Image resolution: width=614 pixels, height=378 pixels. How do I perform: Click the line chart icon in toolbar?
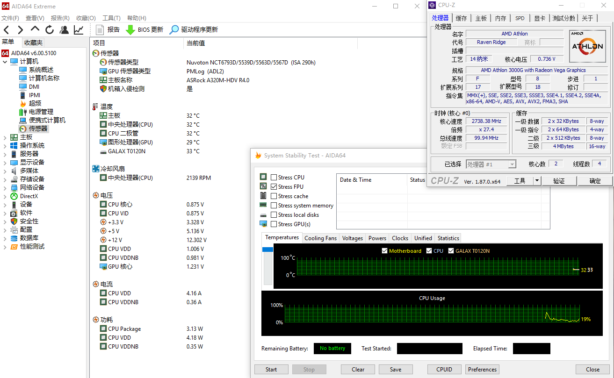click(79, 30)
